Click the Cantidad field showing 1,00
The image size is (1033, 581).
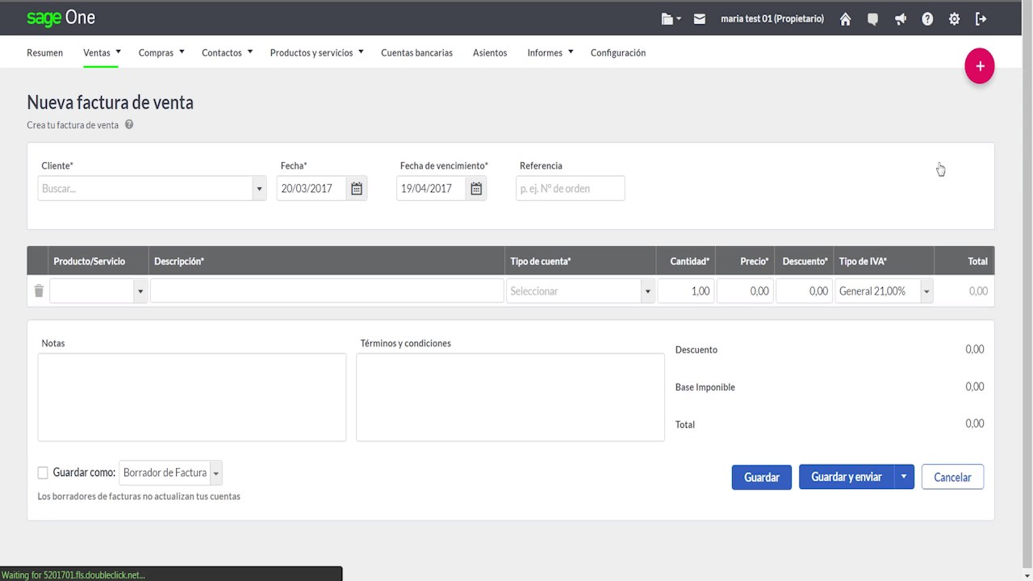686,291
